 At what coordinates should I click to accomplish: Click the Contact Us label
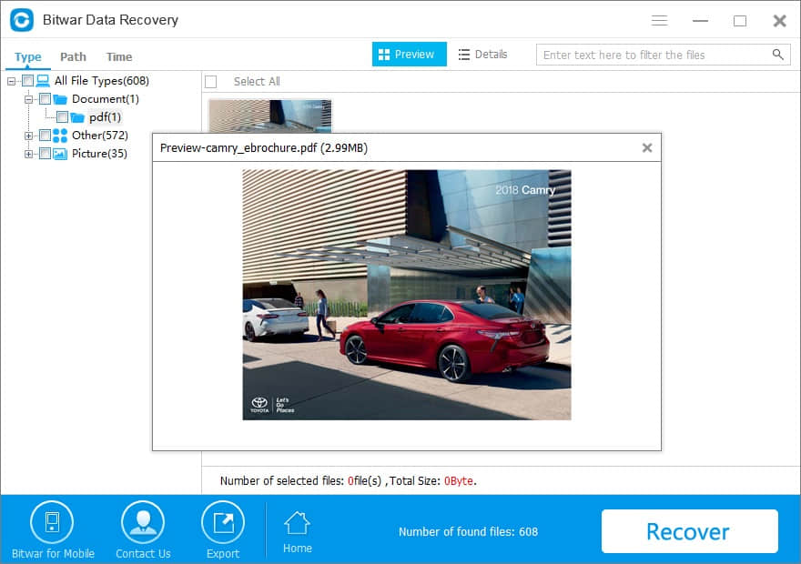pyautogui.click(x=143, y=553)
